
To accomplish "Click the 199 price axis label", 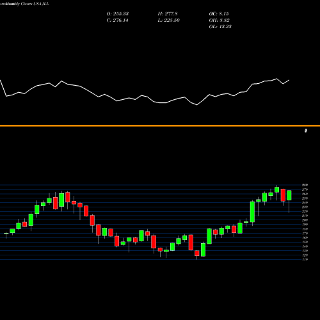I will tap(305, 225).
